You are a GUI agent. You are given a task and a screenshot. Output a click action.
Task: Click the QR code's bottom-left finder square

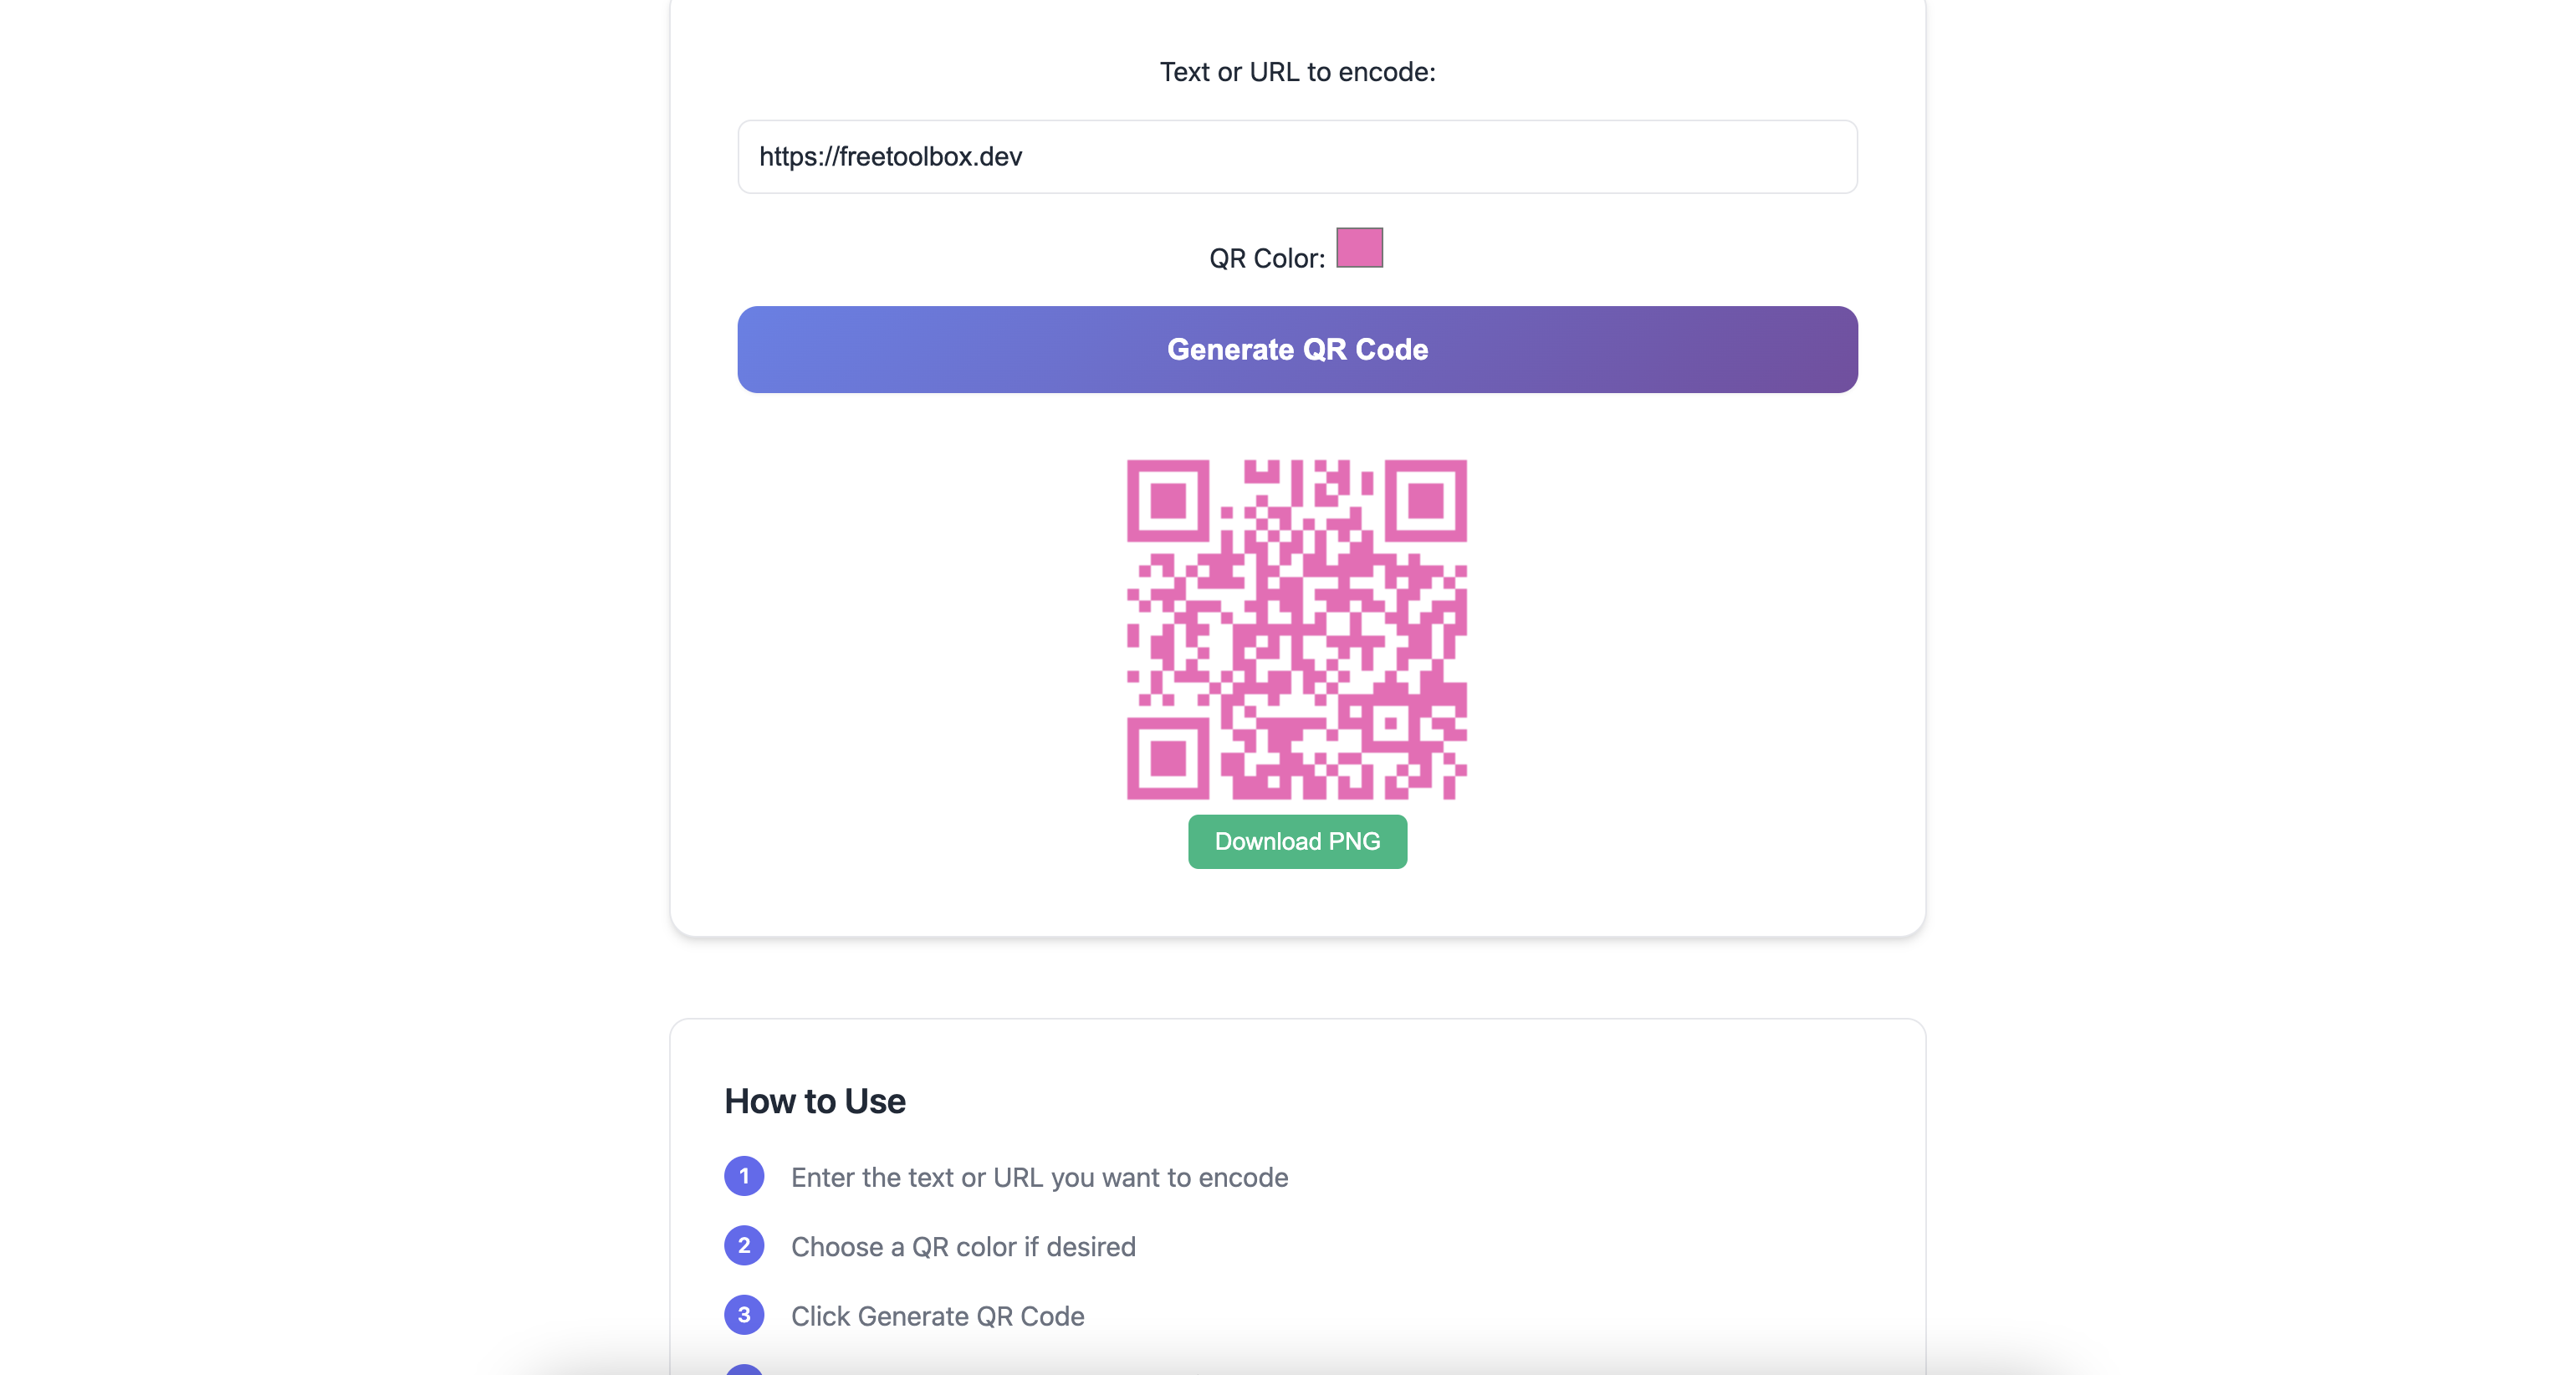click(x=1168, y=758)
